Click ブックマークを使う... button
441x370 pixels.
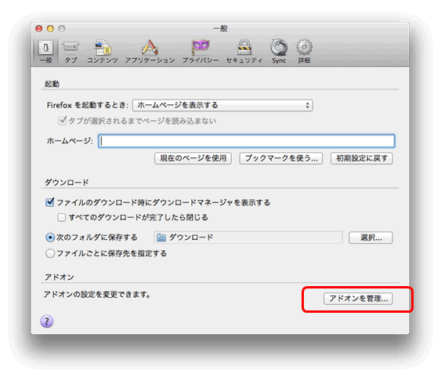click(281, 158)
